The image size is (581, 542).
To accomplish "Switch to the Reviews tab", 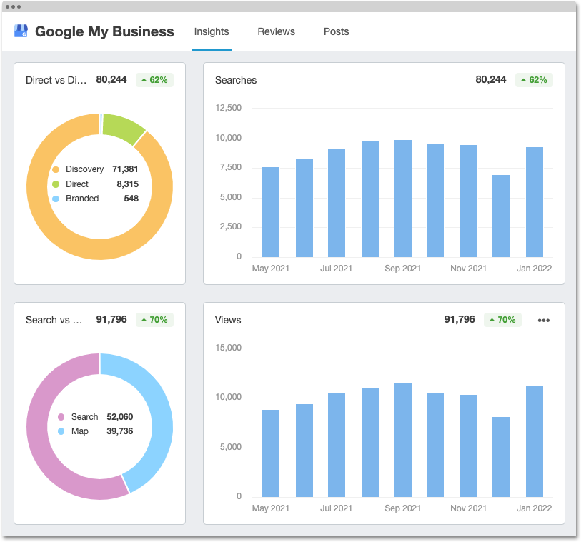I will coord(276,31).
